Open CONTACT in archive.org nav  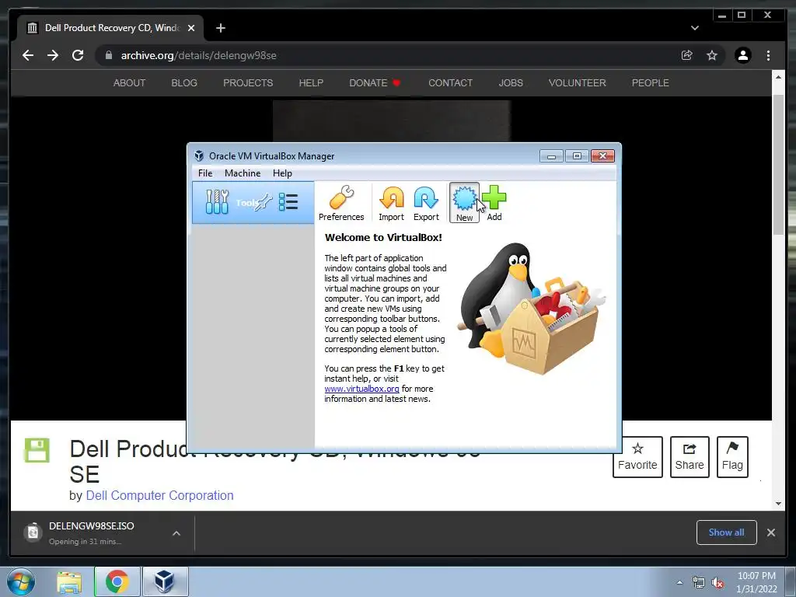(x=450, y=82)
